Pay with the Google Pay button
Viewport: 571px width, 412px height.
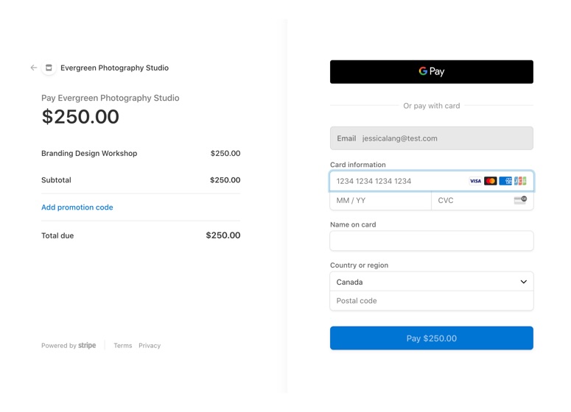pos(431,72)
